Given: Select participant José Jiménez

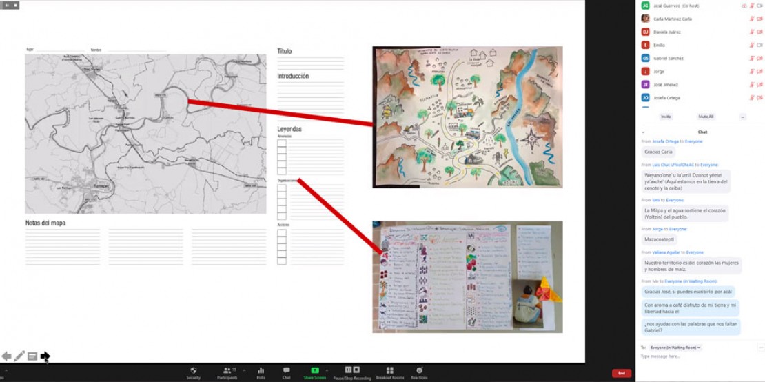Looking at the screenshot, I should coord(701,84).
